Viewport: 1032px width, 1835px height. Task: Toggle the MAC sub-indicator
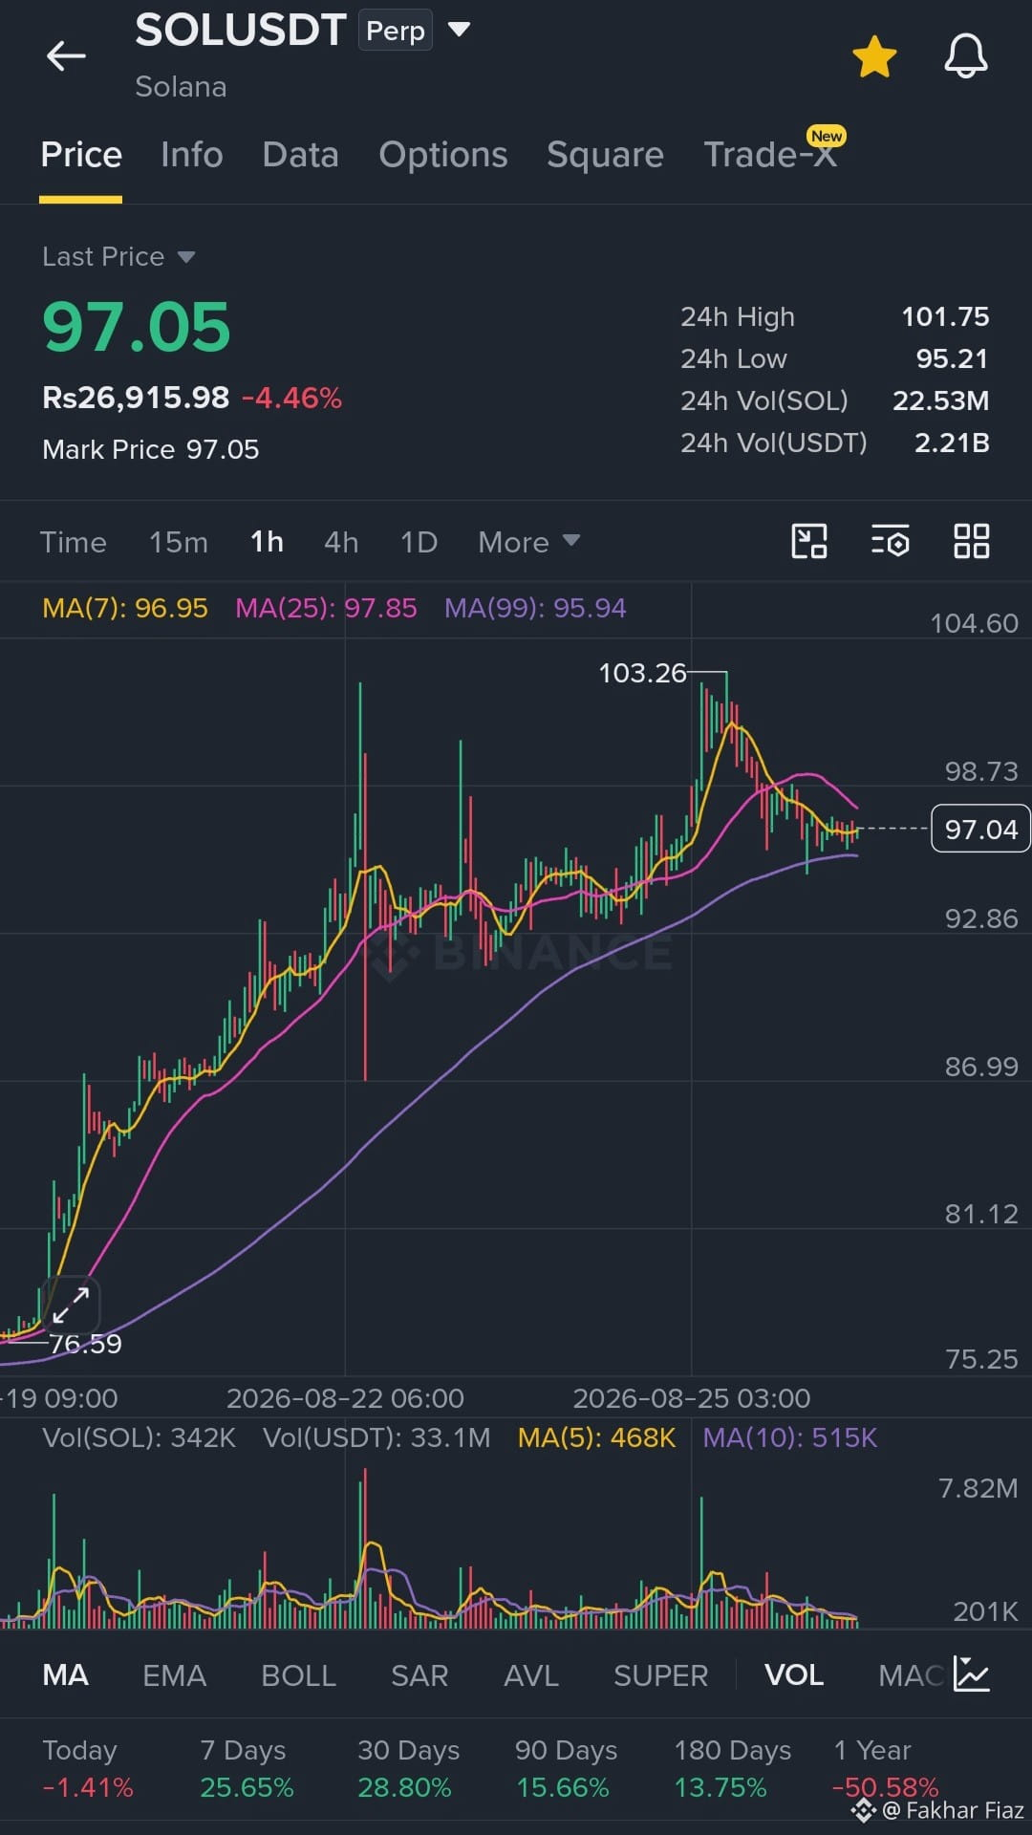click(911, 1675)
